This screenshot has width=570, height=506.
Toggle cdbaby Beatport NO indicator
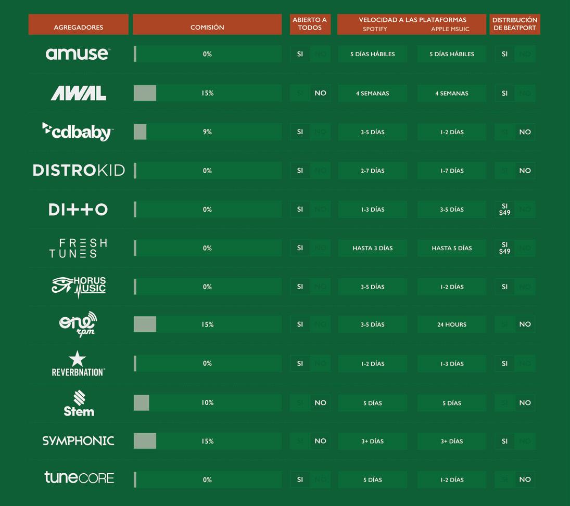pyautogui.click(x=525, y=132)
